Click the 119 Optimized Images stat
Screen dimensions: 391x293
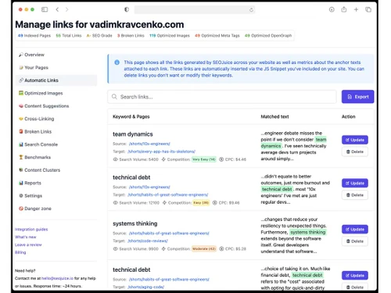pyautogui.click(x=170, y=35)
